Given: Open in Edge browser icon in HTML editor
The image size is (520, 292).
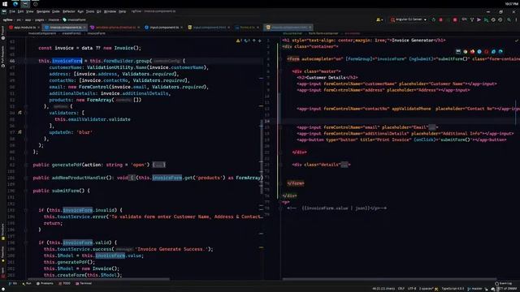Looking at the screenshot, I should click(500, 52).
